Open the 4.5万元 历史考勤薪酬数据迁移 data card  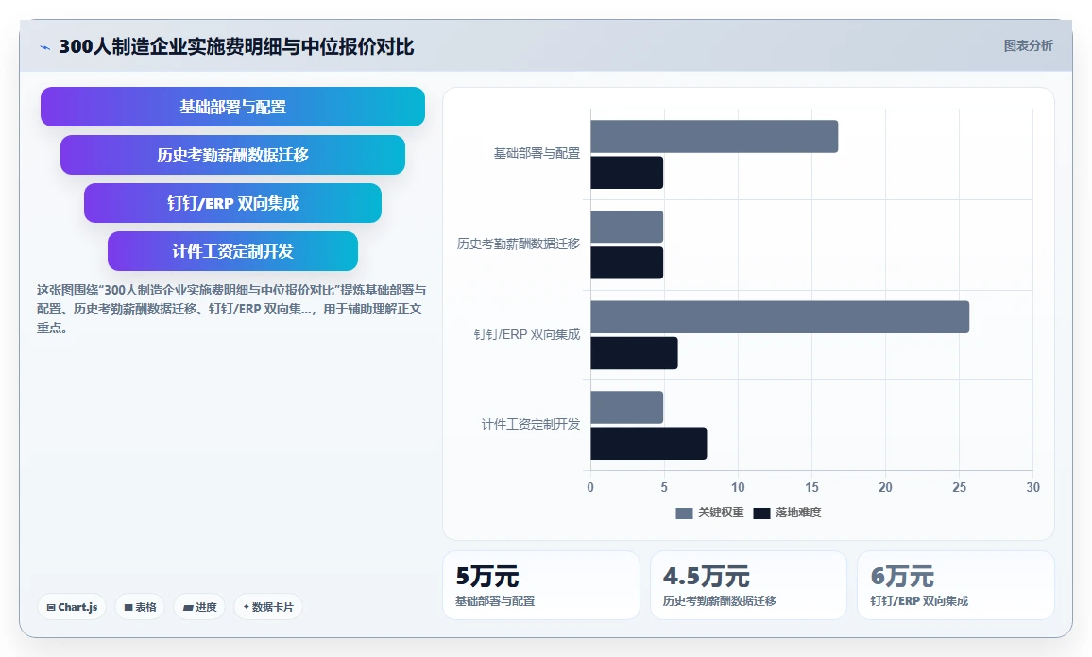click(748, 585)
